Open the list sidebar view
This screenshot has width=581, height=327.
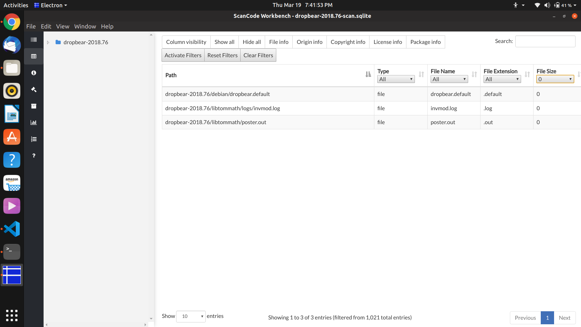tap(34, 139)
